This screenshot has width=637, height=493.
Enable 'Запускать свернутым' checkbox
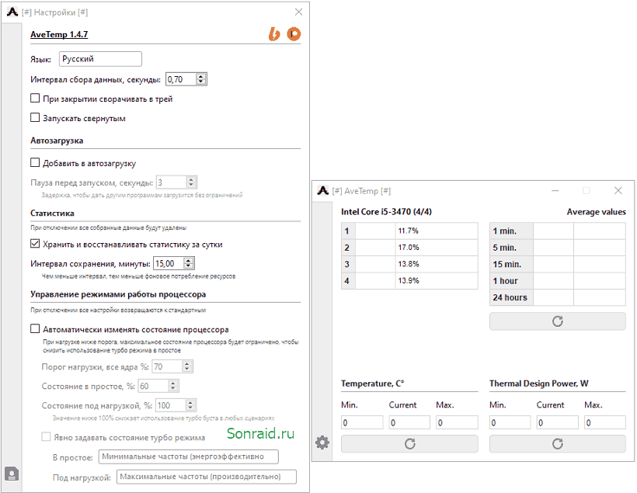click(x=35, y=118)
